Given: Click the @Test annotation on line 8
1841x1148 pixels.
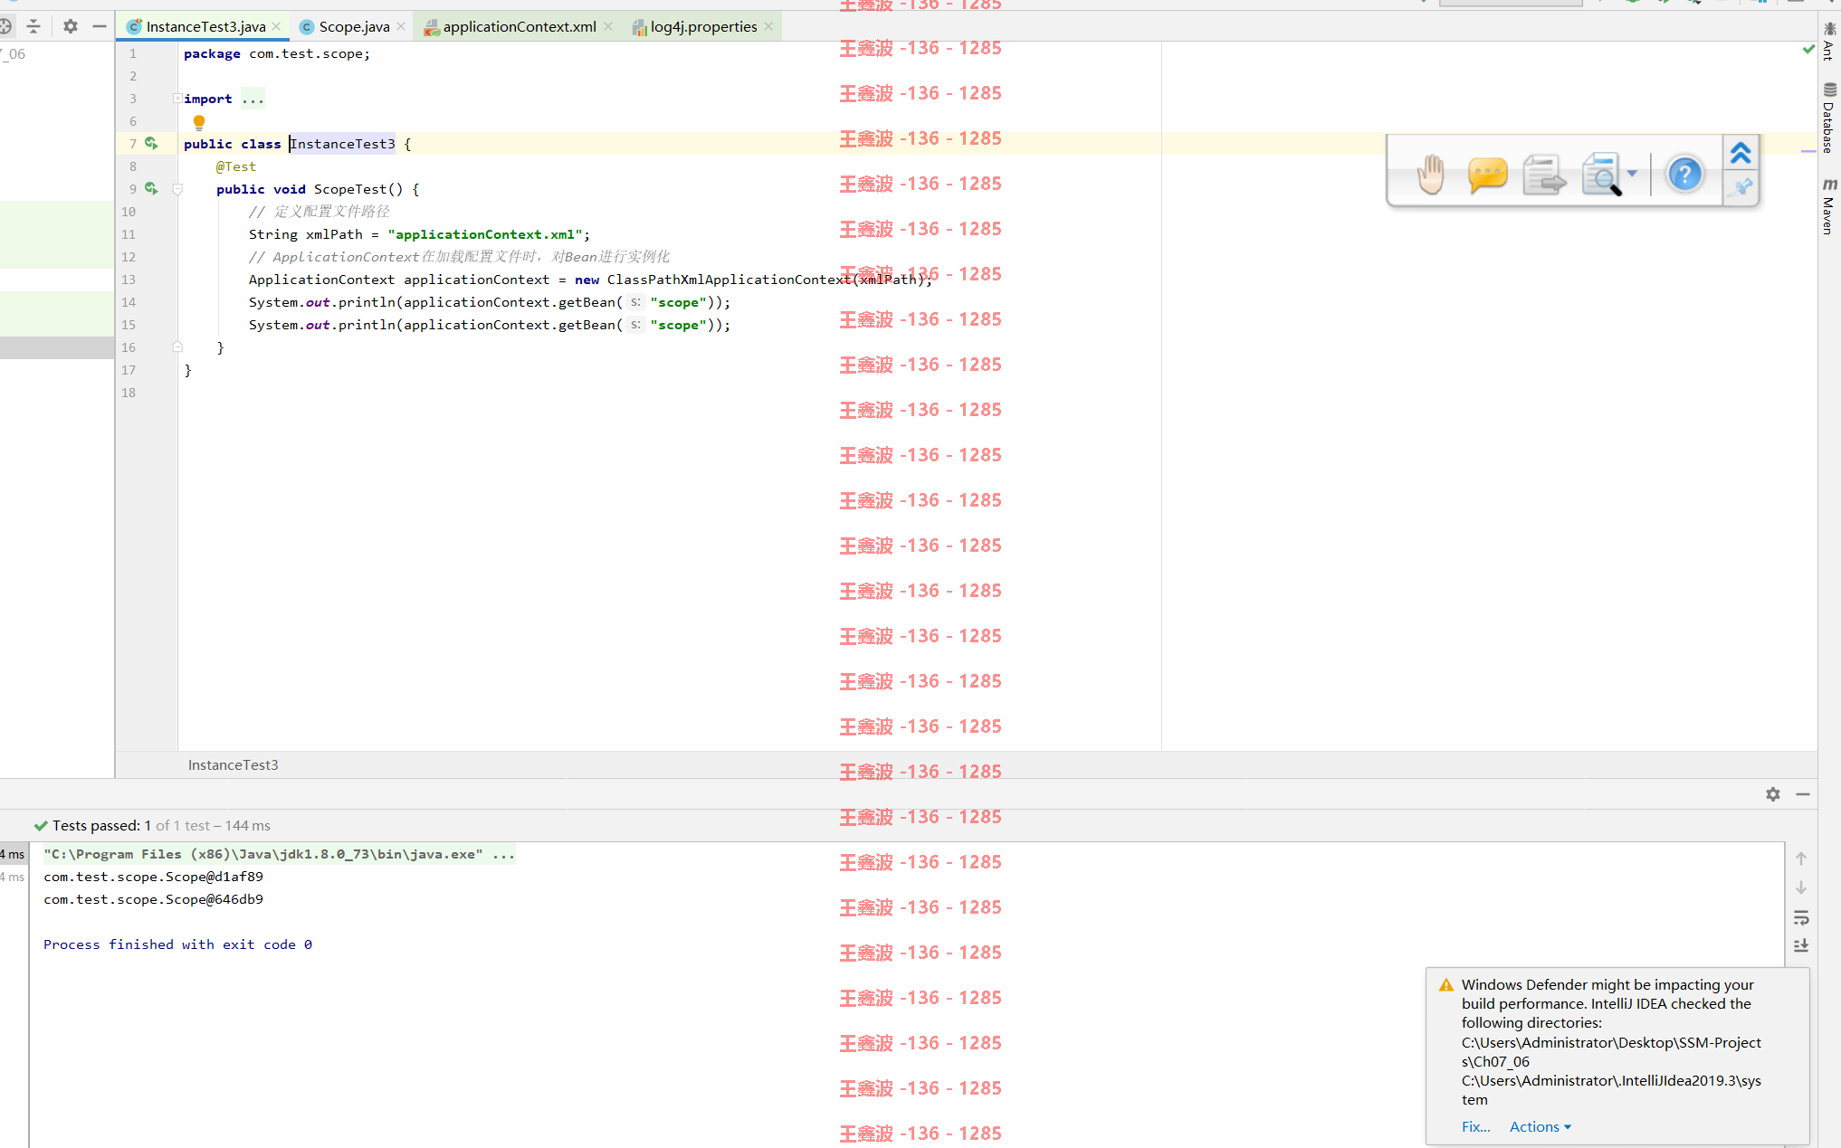Looking at the screenshot, I should tap(236, 166).
